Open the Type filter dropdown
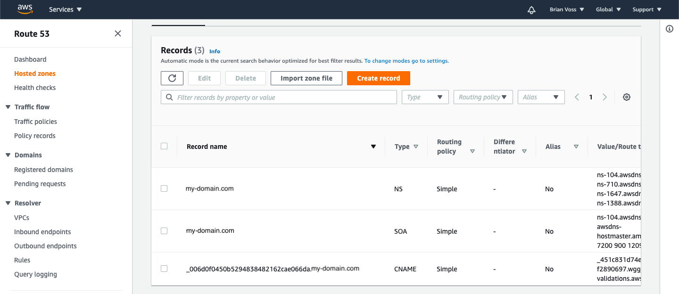 tap(425, 97)
